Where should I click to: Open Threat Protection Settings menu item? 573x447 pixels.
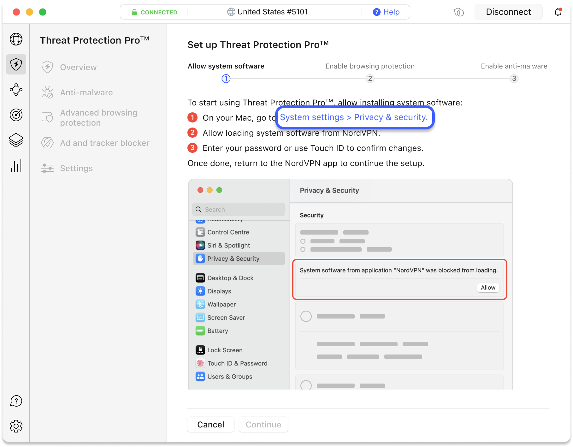76,168
